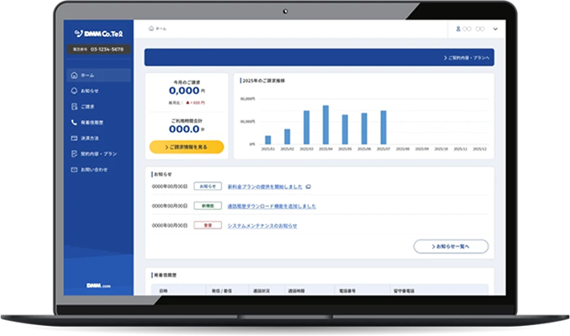Click the 日時 column header

tap(164, 291)
